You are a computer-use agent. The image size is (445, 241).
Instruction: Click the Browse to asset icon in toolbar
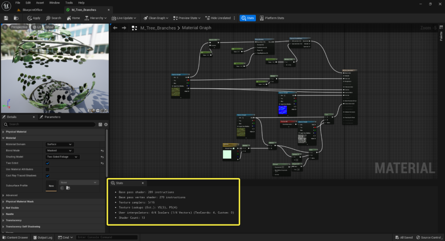(x=16, y=18)
